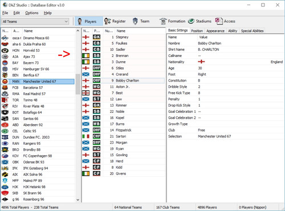The width and height of the screenshot is (285, 211).
Task: Click the Santos 66 team logo
Action: point(5,119)
